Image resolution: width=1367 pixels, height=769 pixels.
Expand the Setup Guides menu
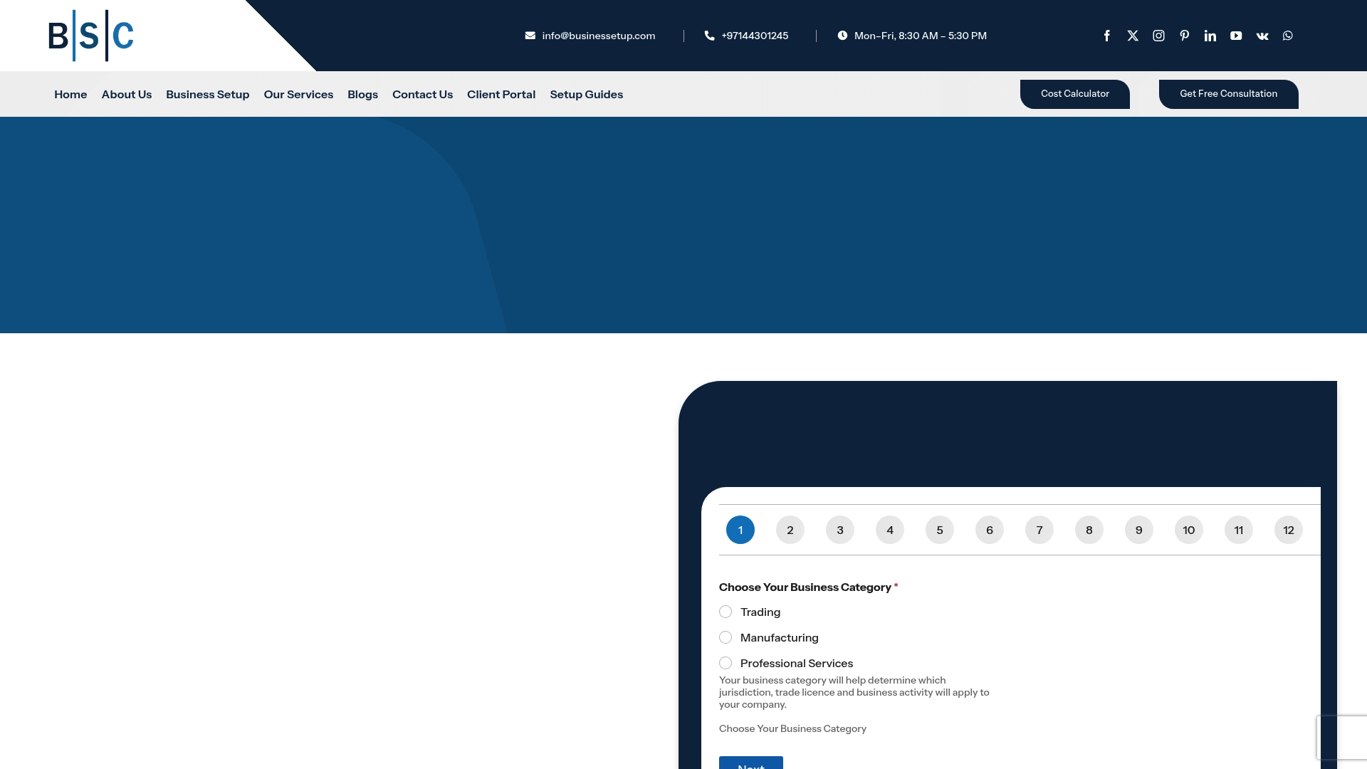click(x=586, y=94)
